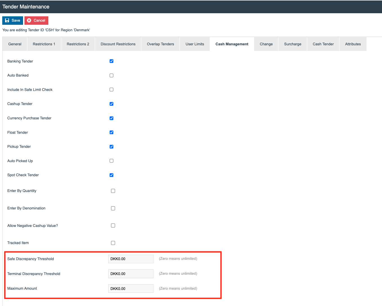Image resolution: width=382 pixels, height=306 pixels.
Task: Check the Enter By Denomination box
Action: (113, 208)
